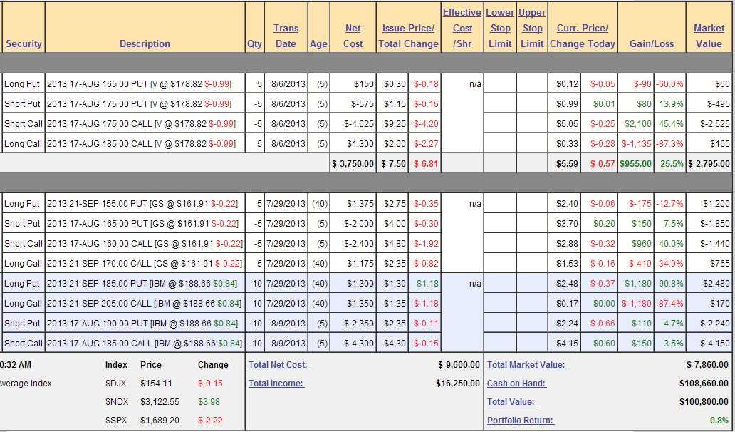Sort the table by Age
Image resolution: width=735 pixels, height=432 pixels.
318,43
